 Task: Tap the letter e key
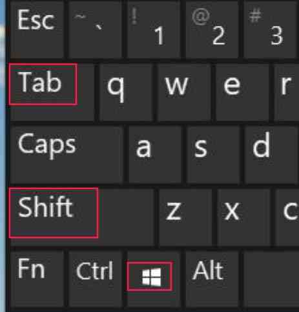242,92
